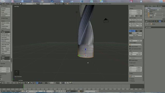This screenshot has height=93, width=165.
Task: Select Global in Median transform toggle
Action: coord(132,16)
